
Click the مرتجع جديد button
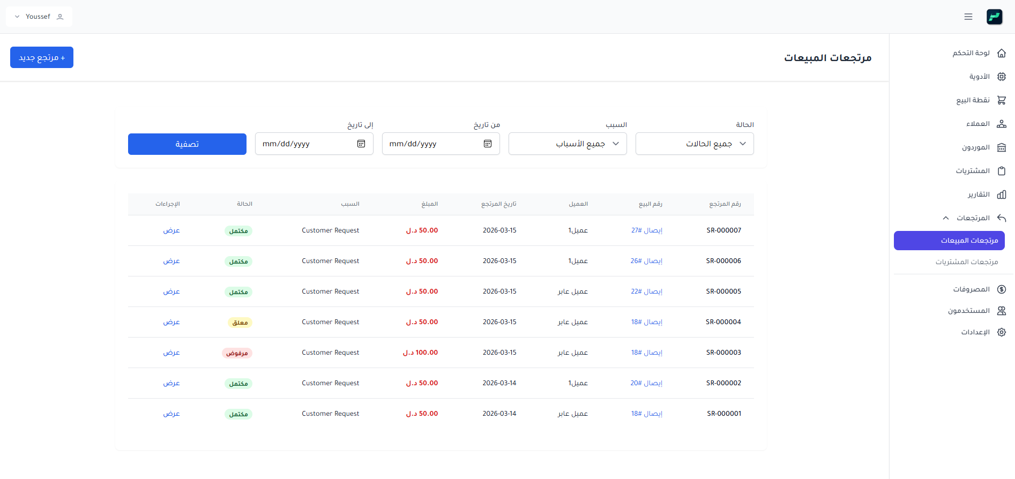tap(42, 57)
